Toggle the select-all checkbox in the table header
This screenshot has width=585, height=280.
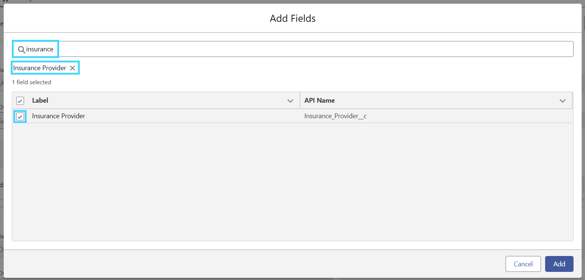coord(20,101)
